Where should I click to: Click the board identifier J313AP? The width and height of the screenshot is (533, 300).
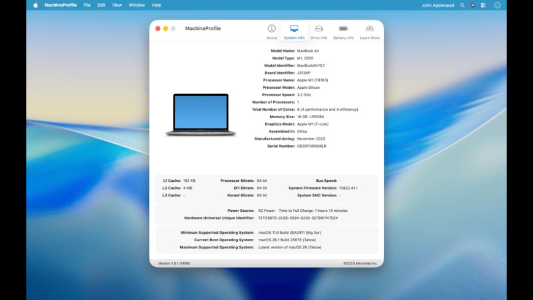pyautogui.click(x=303, y=73)
